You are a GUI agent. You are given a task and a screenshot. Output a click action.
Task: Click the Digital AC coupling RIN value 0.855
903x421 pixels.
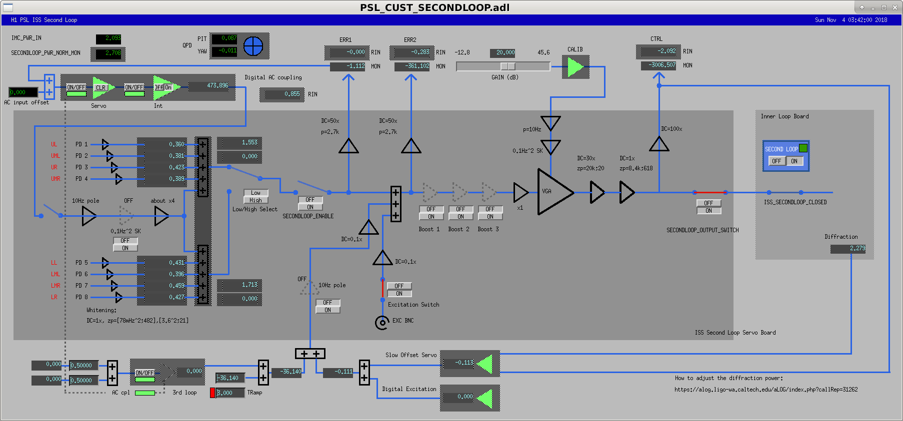282,94
